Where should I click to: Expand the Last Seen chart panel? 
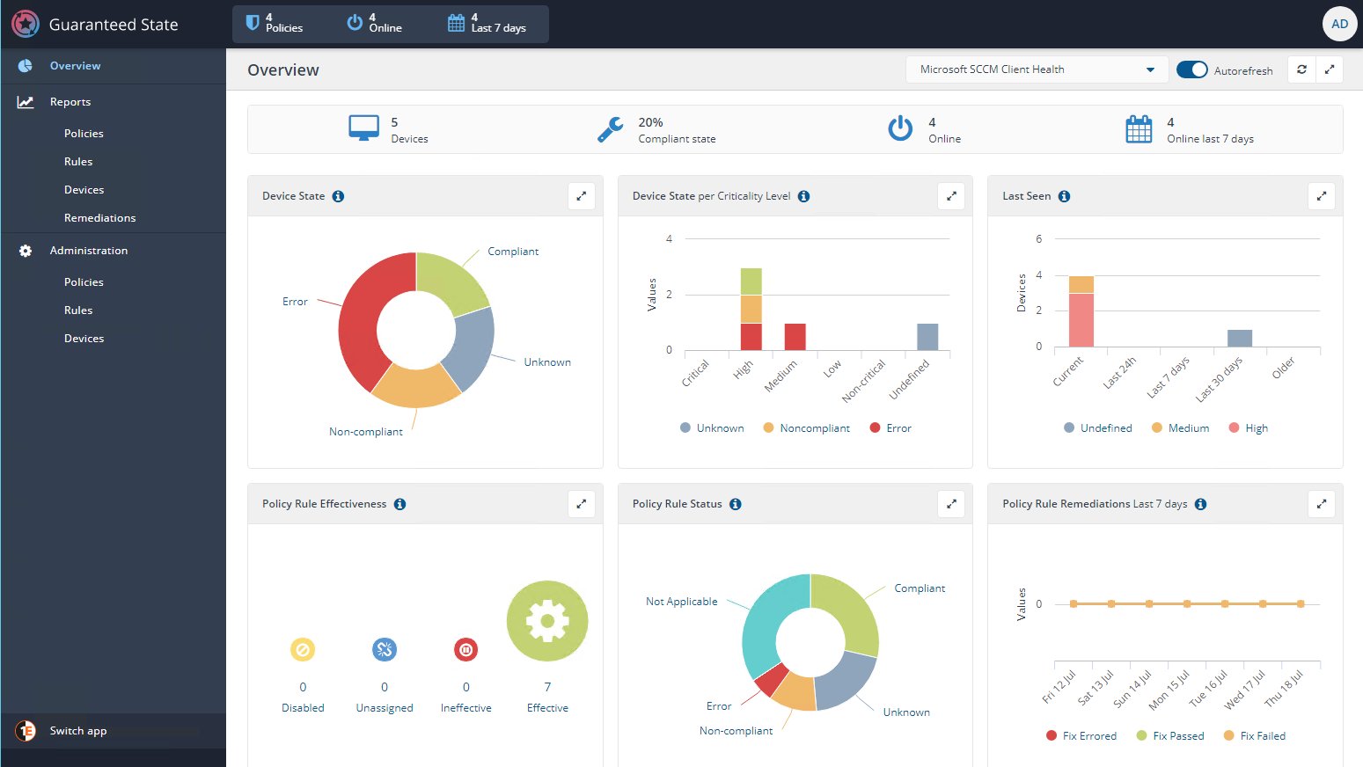coord(1322,196)
